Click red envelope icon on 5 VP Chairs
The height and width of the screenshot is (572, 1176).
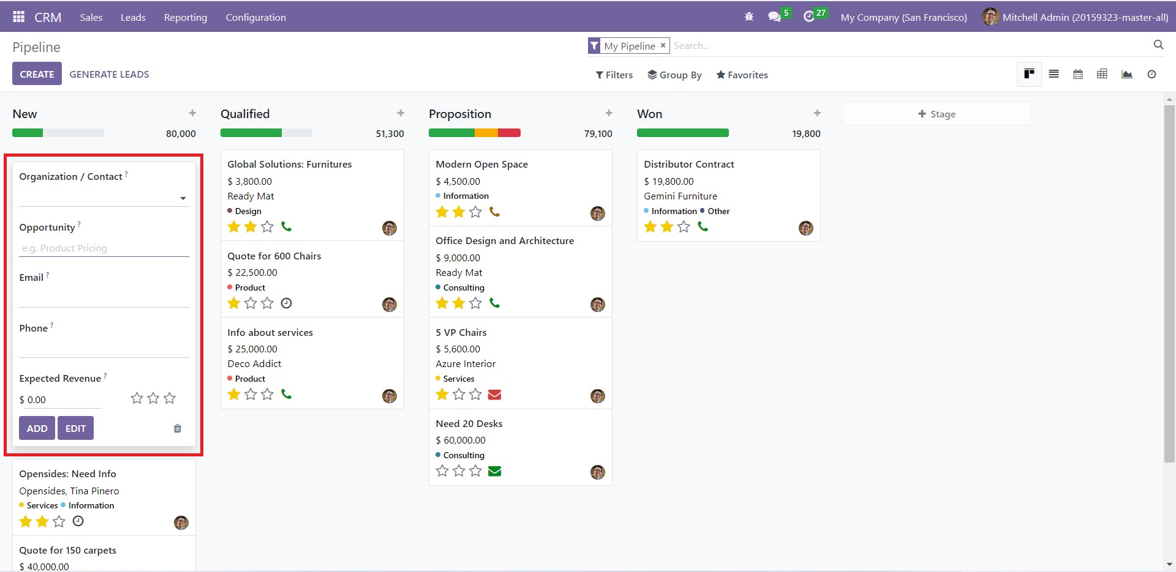coord(494,395)
